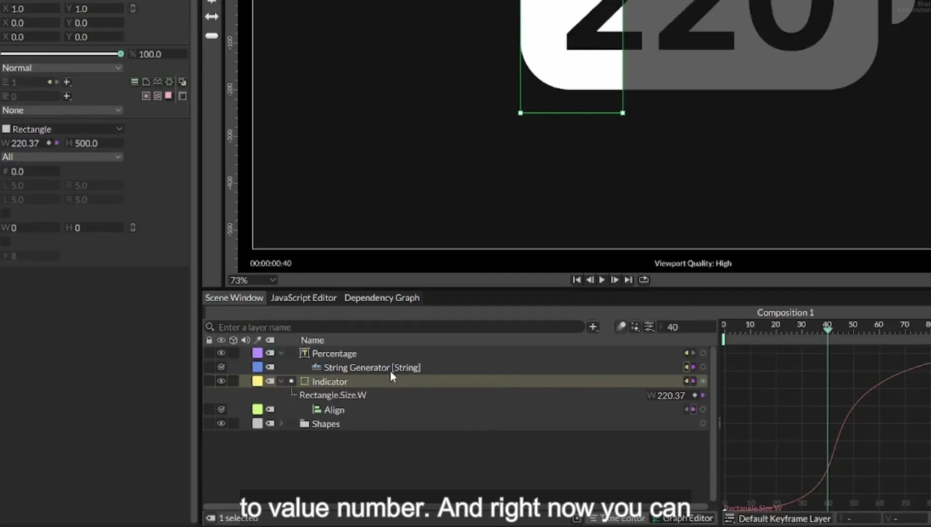Open the Rectangle shape type dropdown
This screenshot has height=527, width=931.
(x=62, y=129)
